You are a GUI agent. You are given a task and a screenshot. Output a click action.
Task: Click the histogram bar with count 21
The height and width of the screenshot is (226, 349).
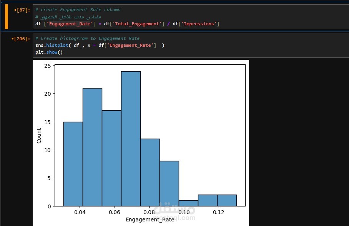coord(92,147)
